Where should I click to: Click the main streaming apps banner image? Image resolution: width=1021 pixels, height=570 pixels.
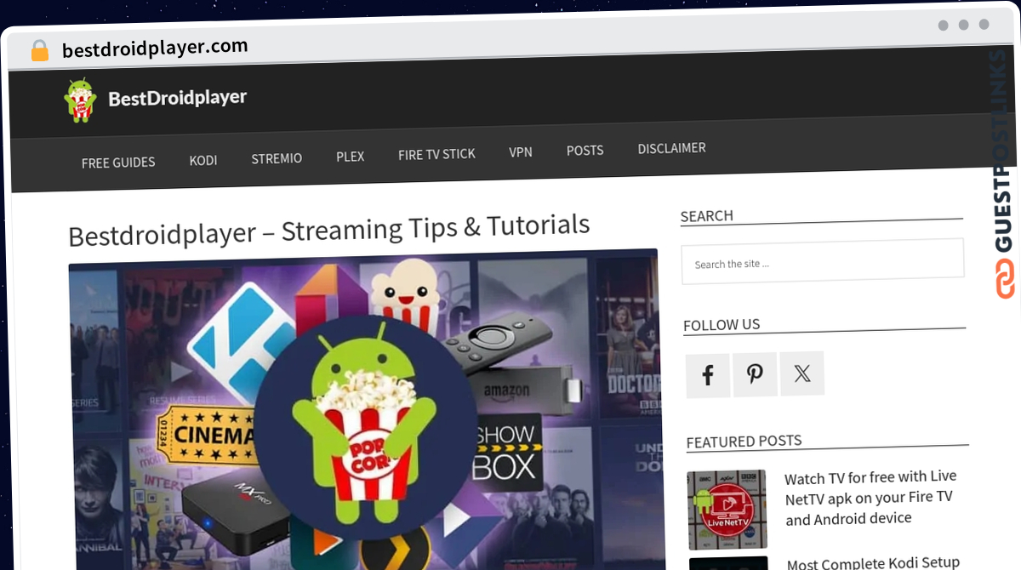pos(364,411)
